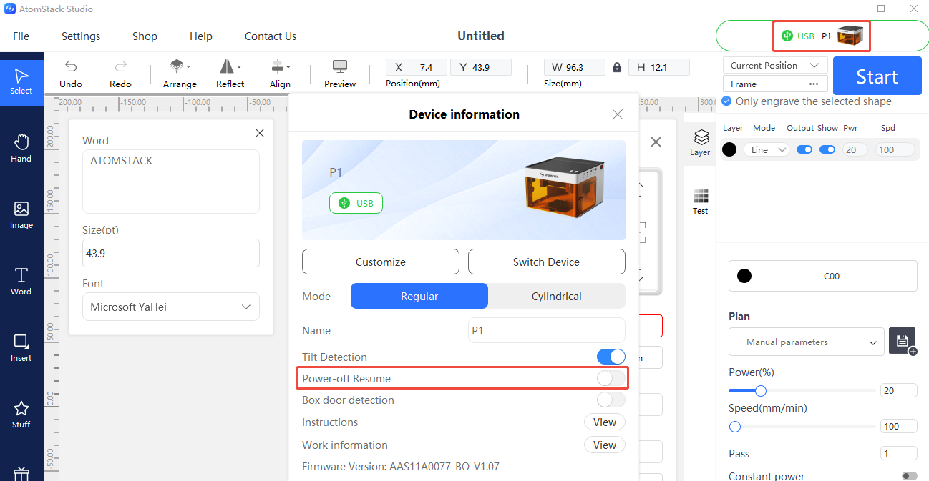The height and width of the screenshot is (481, 929).
Task: Select the C00 black color layer card
Action: (x=823, y=276)
